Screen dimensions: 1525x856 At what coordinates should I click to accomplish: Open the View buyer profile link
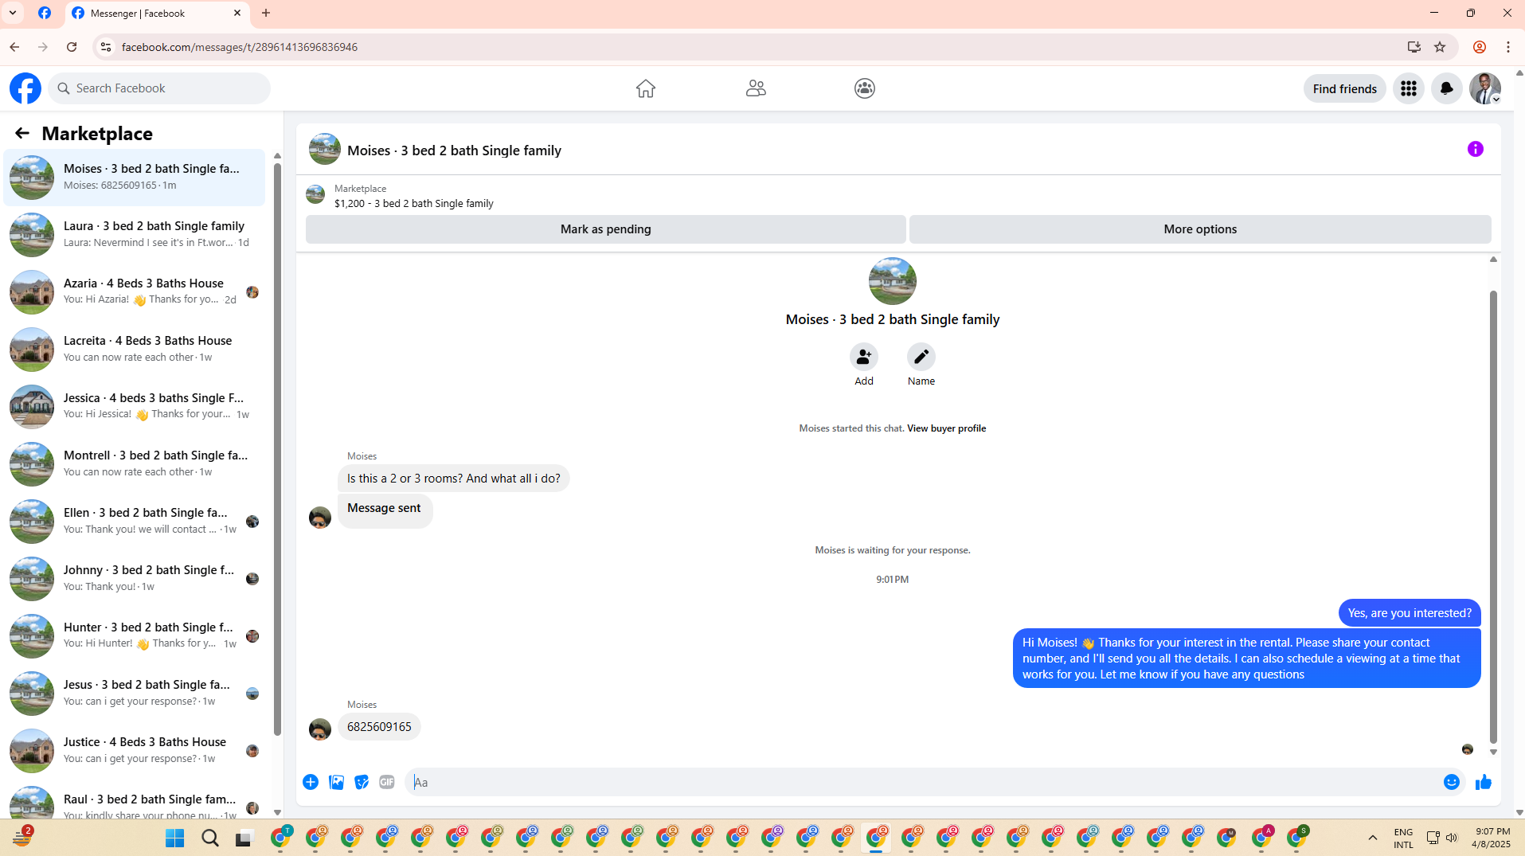click(x=946, y=428)
